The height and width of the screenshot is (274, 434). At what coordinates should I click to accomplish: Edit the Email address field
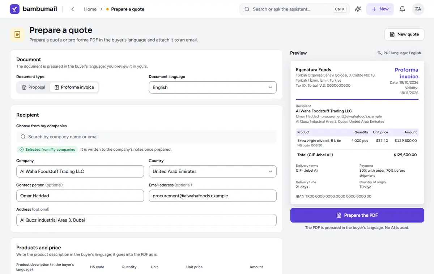point(213,196)
